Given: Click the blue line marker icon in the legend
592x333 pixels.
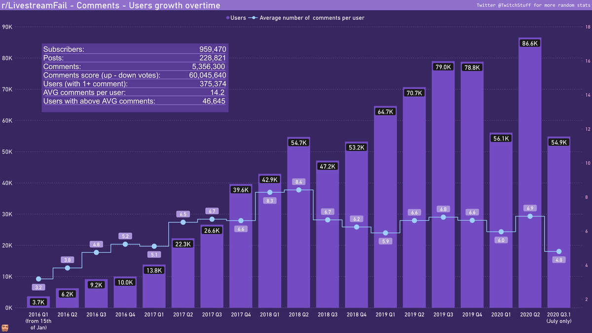Looking at the screenshot, I should (x=254, y=17).
